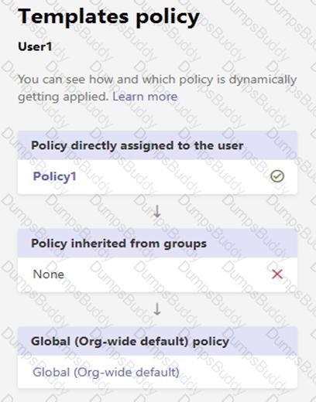The width and height of the screenshot is (316, 402).
Task: Click the down arrow below the Policy1 card
Action: point(157,212)
